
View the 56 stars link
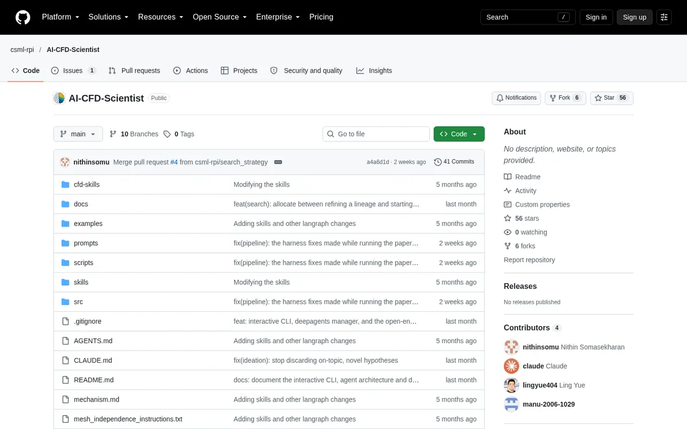521,219
